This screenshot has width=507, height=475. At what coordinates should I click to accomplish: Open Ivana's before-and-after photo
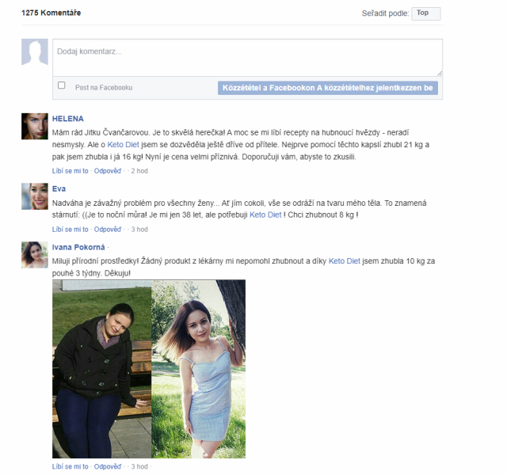(149, 369)
